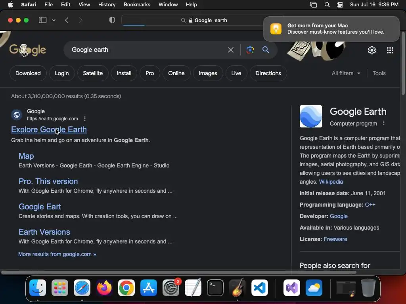Open the Explore Google Earth link
The height and width of the screenshot is (304, 406).
(49, 129)
